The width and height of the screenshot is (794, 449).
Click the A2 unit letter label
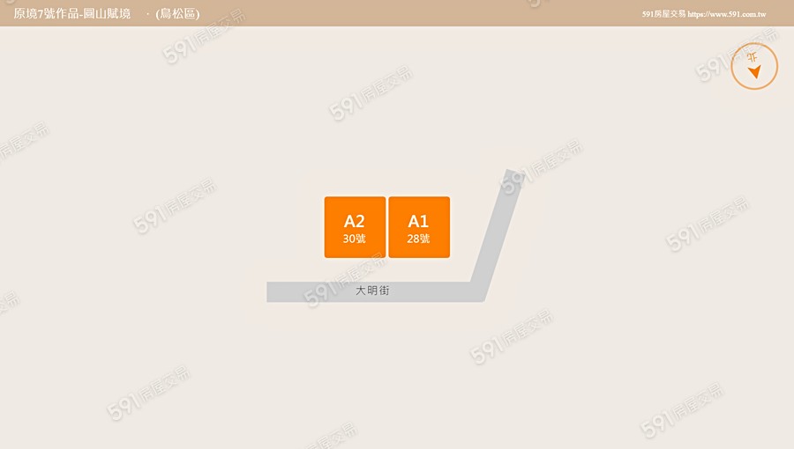tap(355, 221)
